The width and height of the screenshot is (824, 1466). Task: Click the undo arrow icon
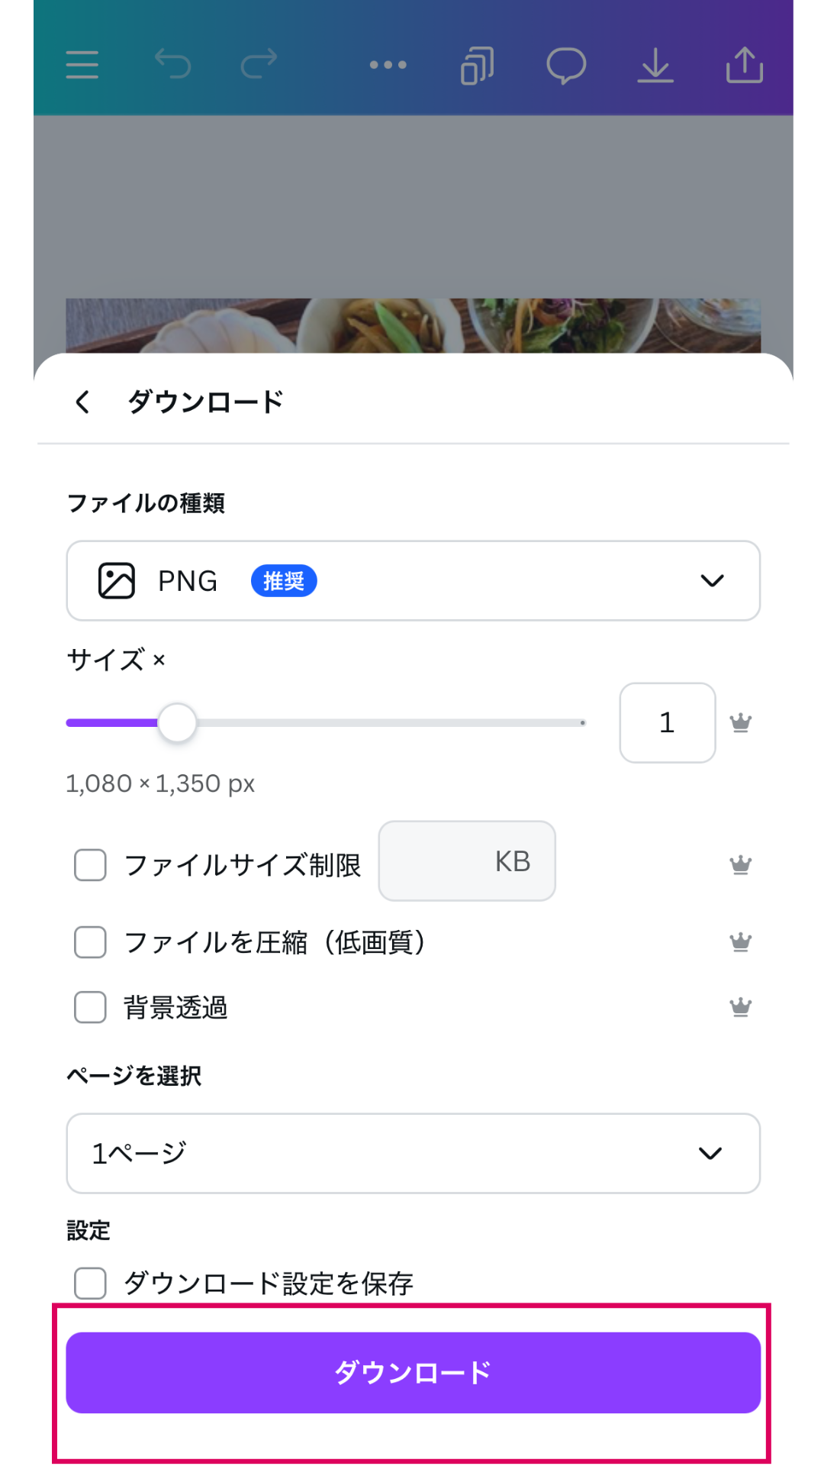(172, 64)
